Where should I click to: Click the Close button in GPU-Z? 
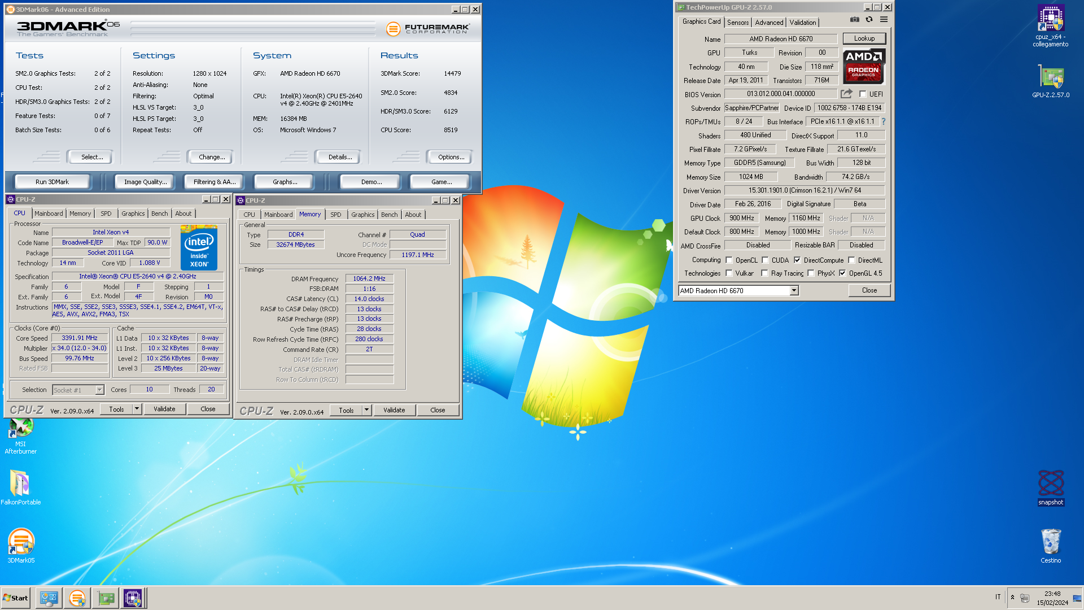tap(869, 290)
